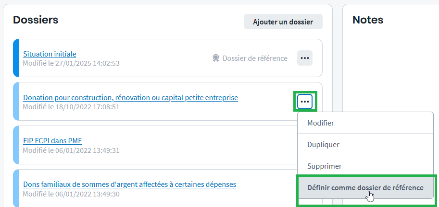Click the reference dossier ribbon badge icon
The image size is (439, 207).
[216, 58]
